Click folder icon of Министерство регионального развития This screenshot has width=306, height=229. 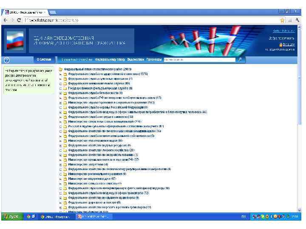[x=65, y=174]
